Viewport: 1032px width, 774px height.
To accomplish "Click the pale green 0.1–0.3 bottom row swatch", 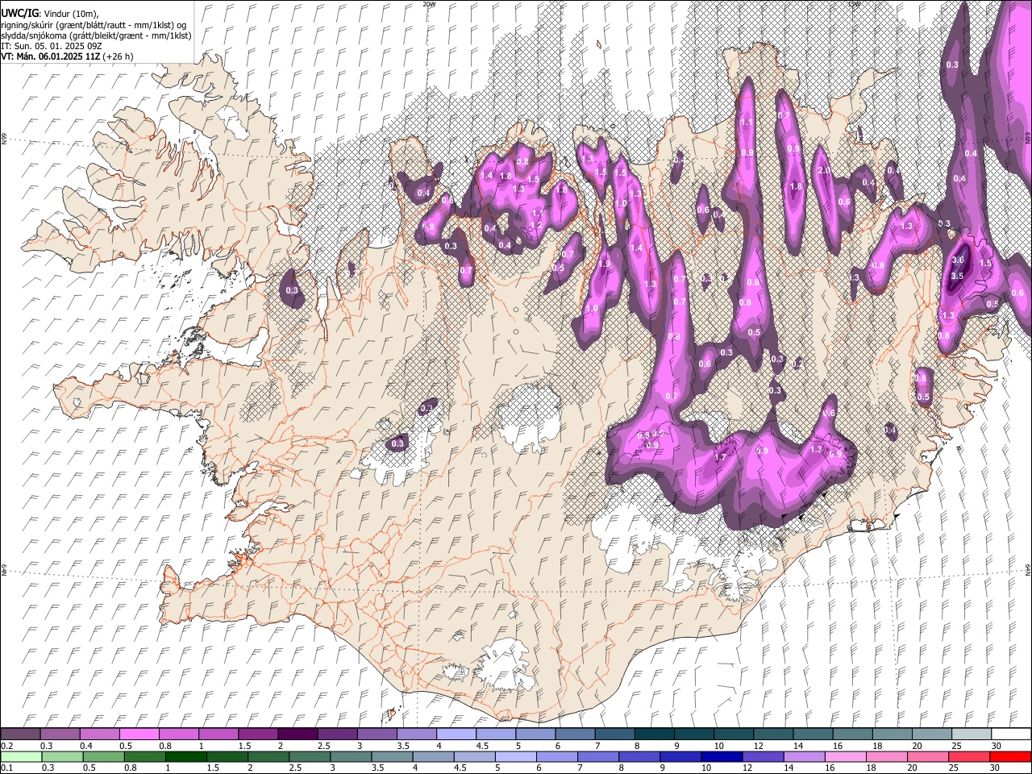I will point(20,756).
